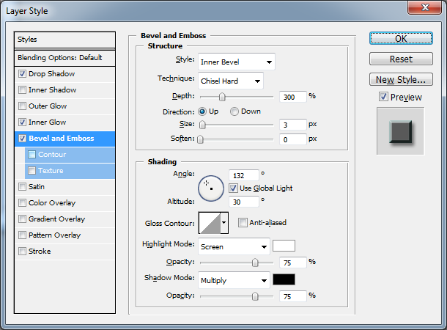Open the Gradient Overlay settings row
The image size is (447, 330).
pos(64,219)
